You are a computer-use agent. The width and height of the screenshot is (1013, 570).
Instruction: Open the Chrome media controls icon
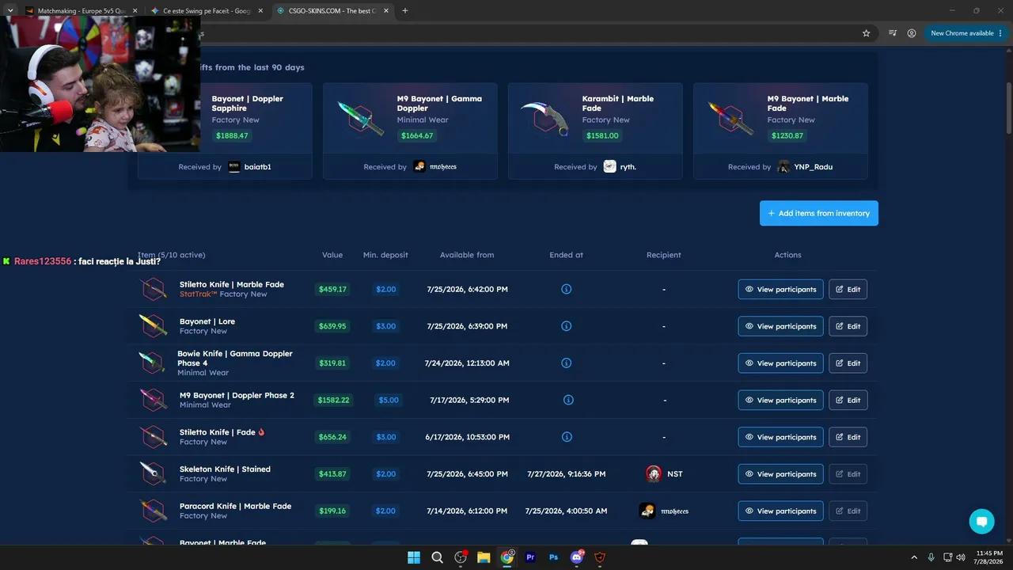893,33
